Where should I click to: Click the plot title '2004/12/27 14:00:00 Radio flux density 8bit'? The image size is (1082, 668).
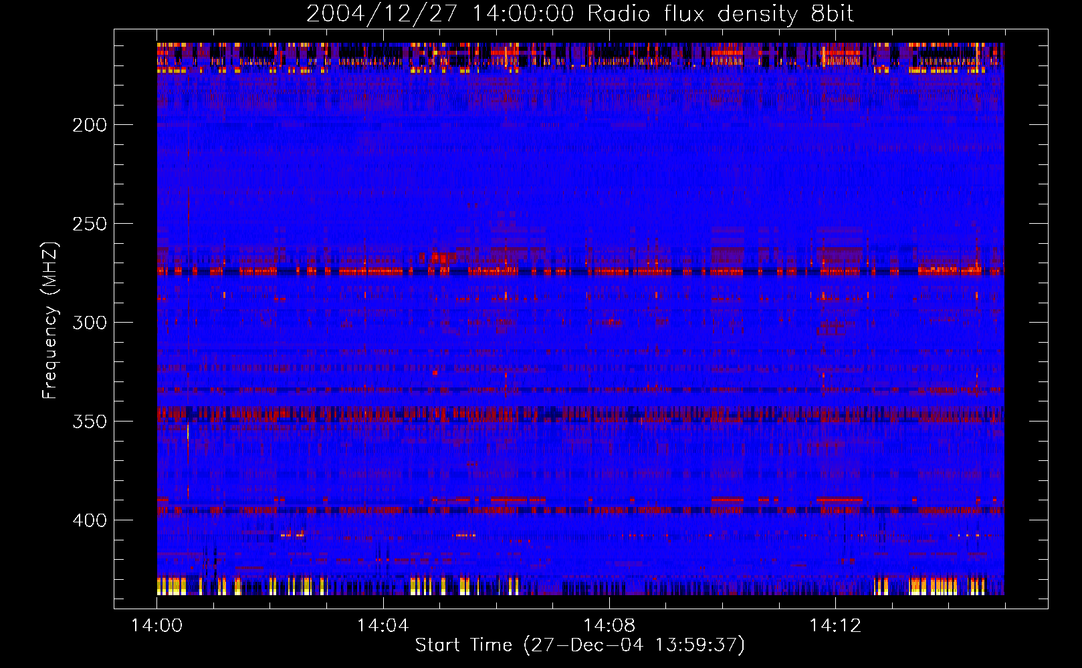coord(580,14)
